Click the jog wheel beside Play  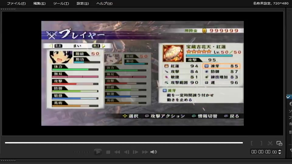[82, 152]
